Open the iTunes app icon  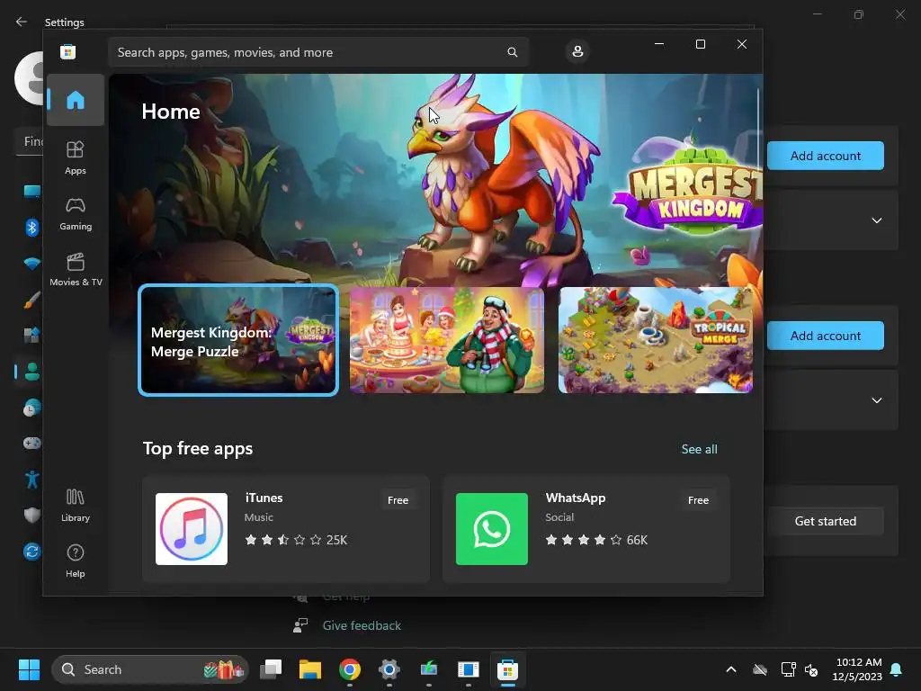(x=192, y=529)
